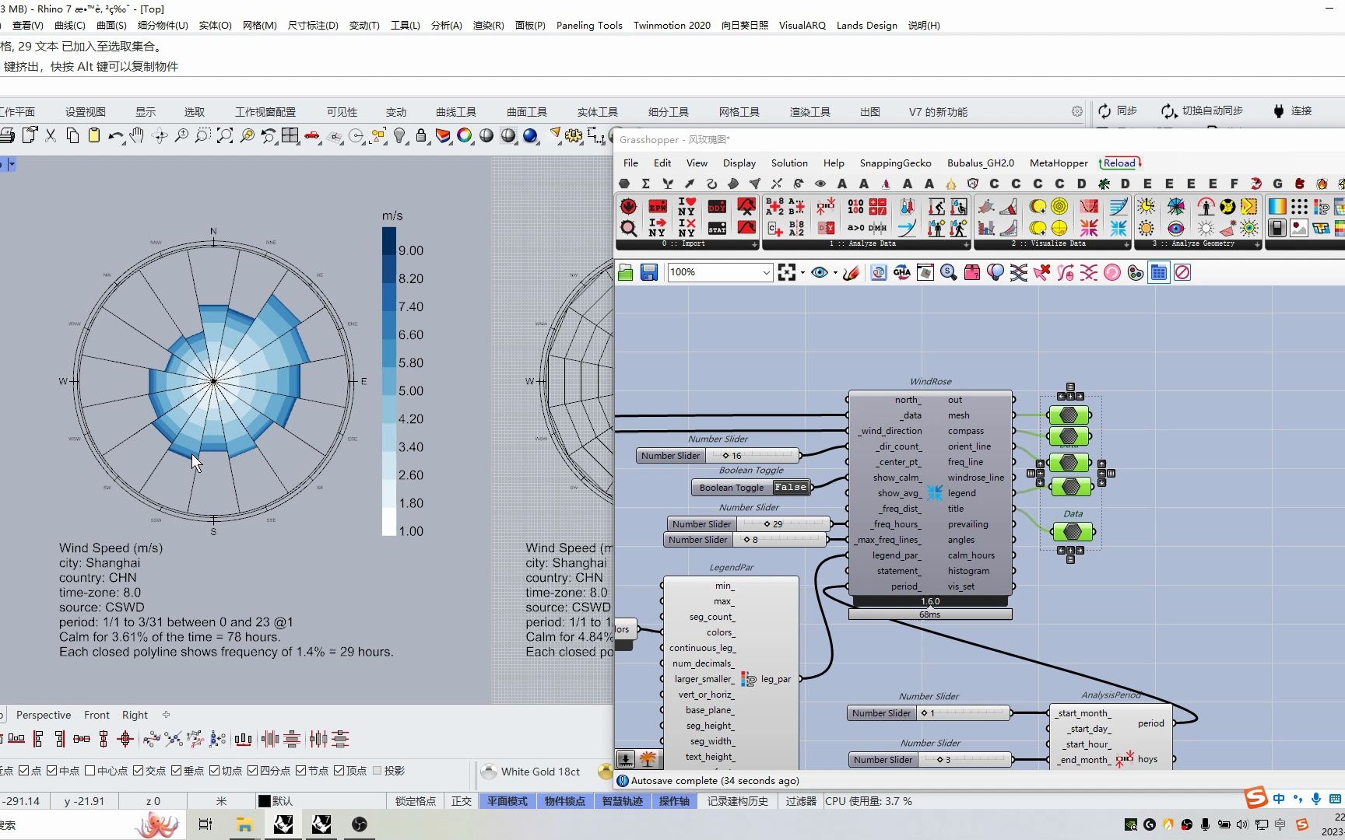Viewport: 1345px width, 840px height.
Task: Click the lock objects padlock icon
Action: click(x=421, y=135)
